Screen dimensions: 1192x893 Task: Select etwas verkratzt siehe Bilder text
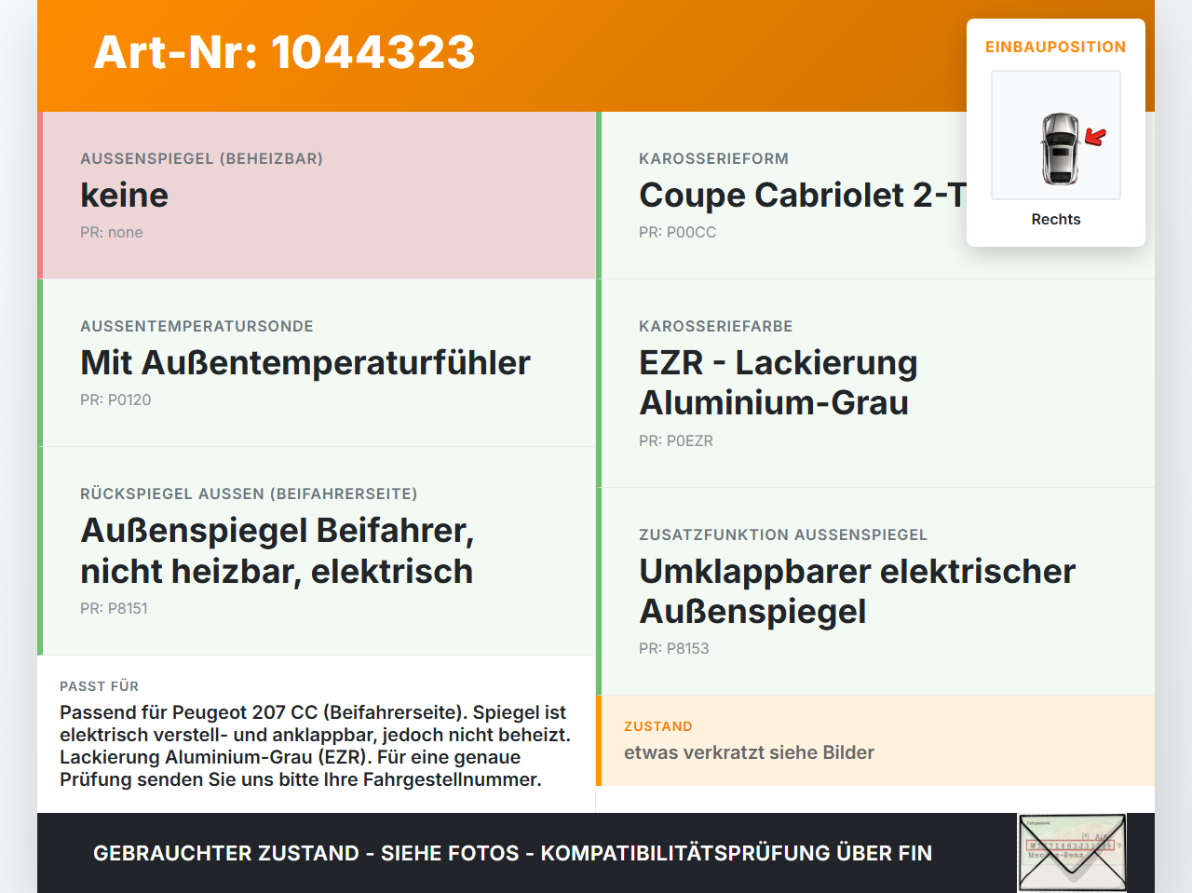749,752
